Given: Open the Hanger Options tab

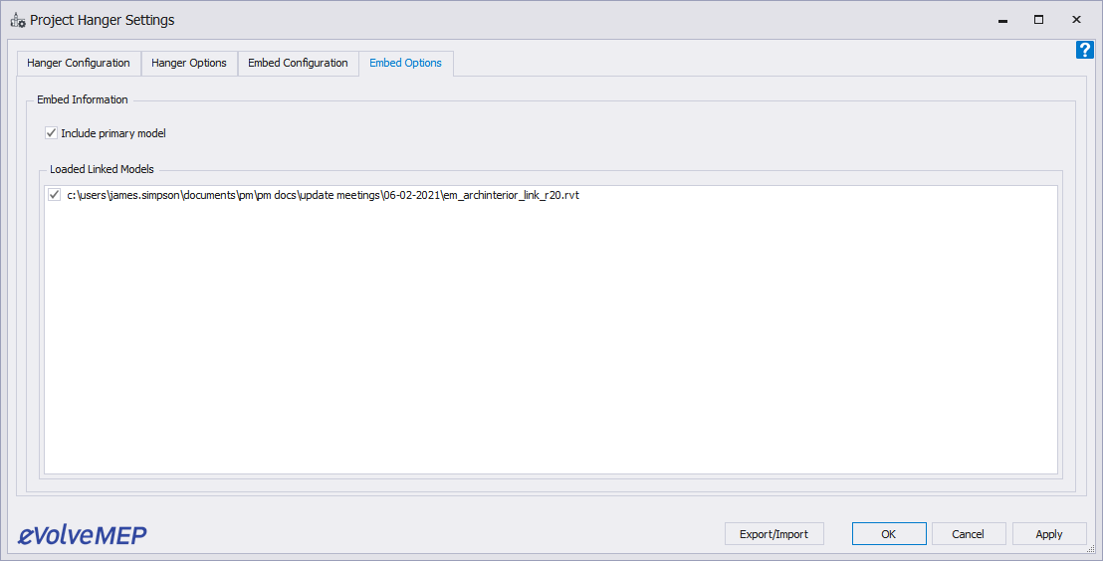Looking at the screenshot, I should [x=189, y=64].
